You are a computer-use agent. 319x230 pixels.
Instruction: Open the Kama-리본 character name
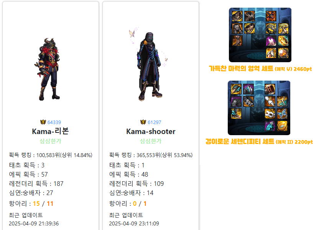tap(50, 131)
